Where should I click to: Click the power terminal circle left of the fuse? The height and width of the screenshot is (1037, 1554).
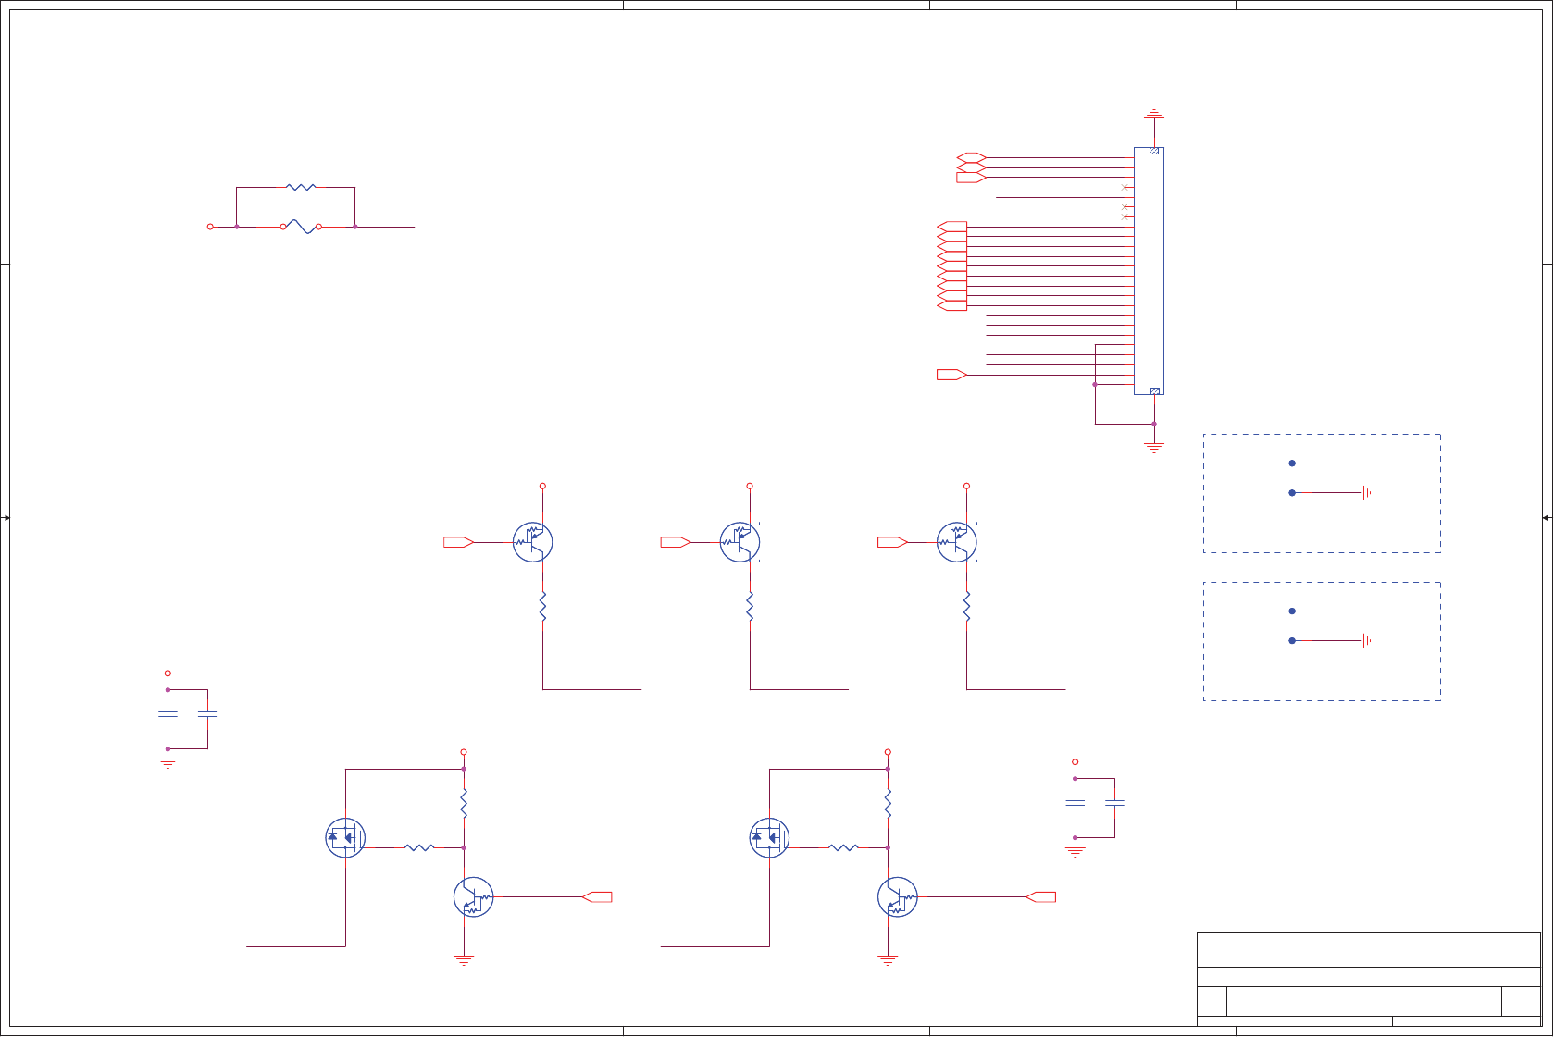[210, 227]
